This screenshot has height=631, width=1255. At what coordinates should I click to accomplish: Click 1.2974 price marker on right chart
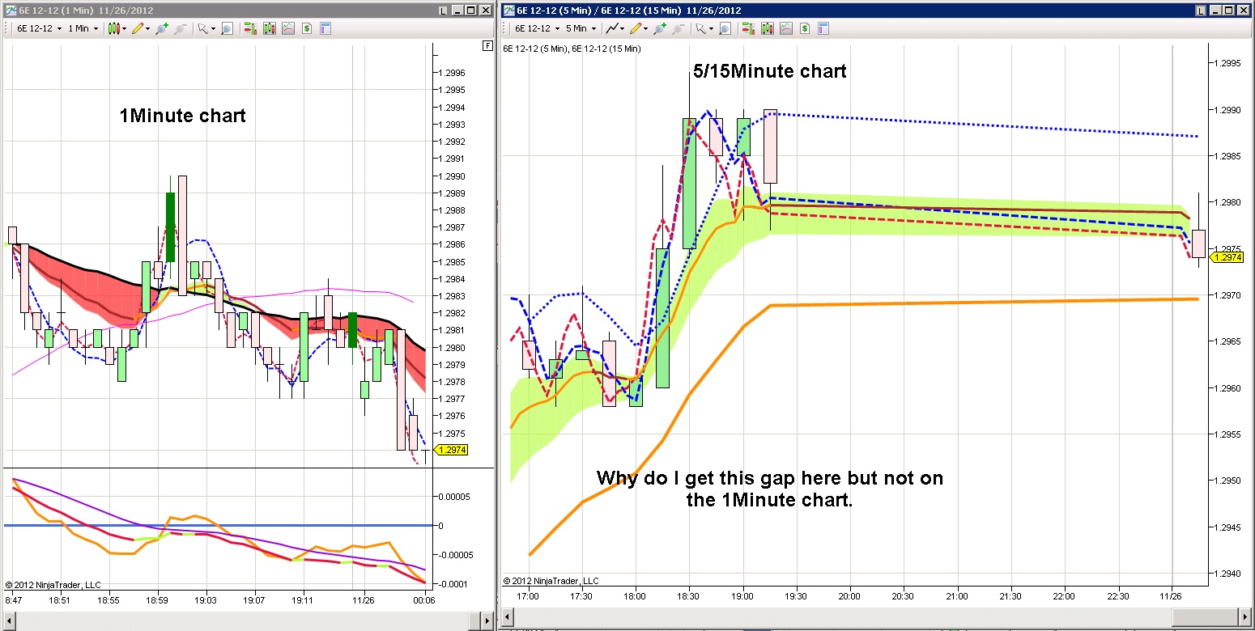(x=1227, y=257)
